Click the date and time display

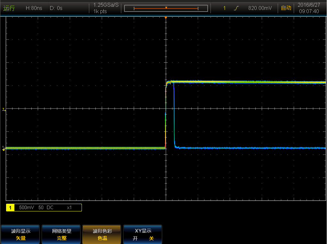(308, 8)
